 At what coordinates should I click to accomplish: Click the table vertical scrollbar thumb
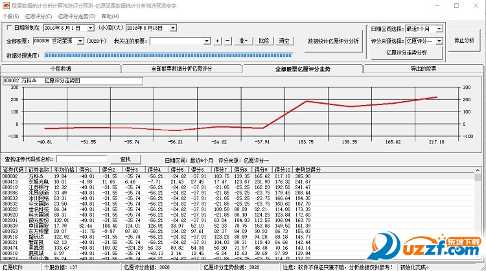tap(478, 177)
